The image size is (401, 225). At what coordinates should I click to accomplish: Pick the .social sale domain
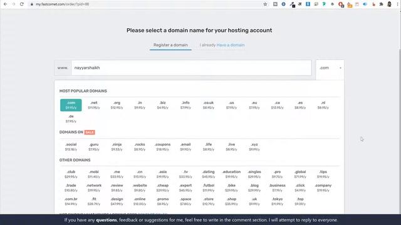71,147
